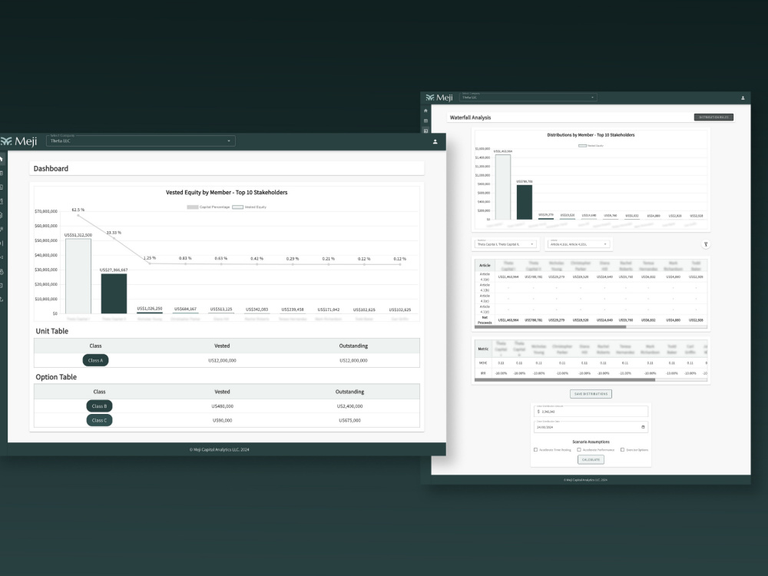Image resolution: width=768 pixels, height=576 pixels.
Task: Click the Calculate button
Action: tap(591, 459)
